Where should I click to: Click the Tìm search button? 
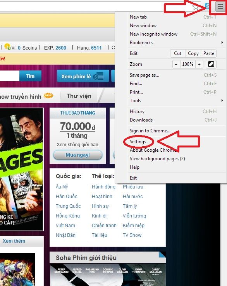30,76
